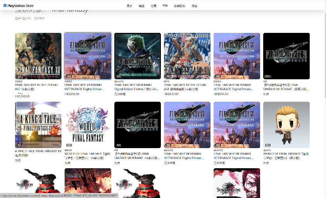Click the 无法使用 label under Digital Deluxe 升级包
The image size is (326, 198).
tap(120, 94)
